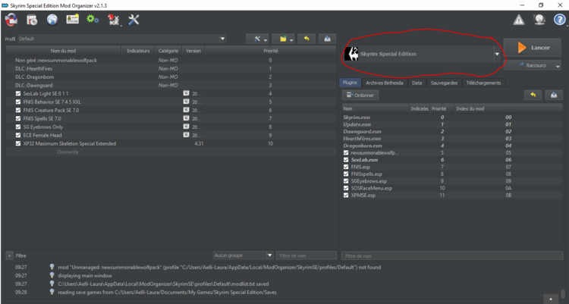Open the profiles ID card icon
569x304 pixels.
pyautogui.click(x=73, y=19)
